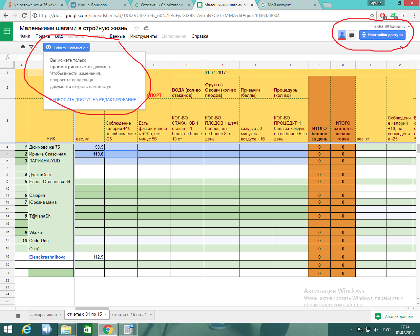Select the date cell '01.07.2017'
The width and height of the screenshot is (420, 336).
pyautogui.click(x=215, y=73)
